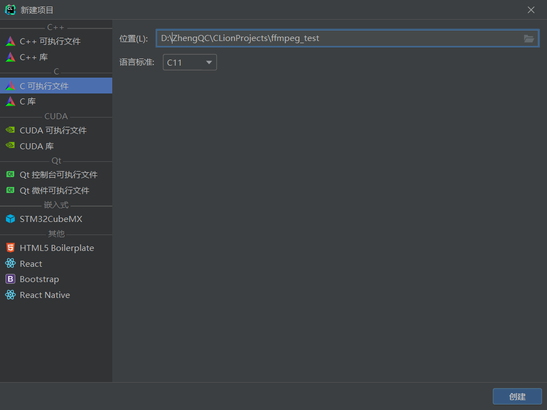Click the 位置 path input field

(329, 38)
